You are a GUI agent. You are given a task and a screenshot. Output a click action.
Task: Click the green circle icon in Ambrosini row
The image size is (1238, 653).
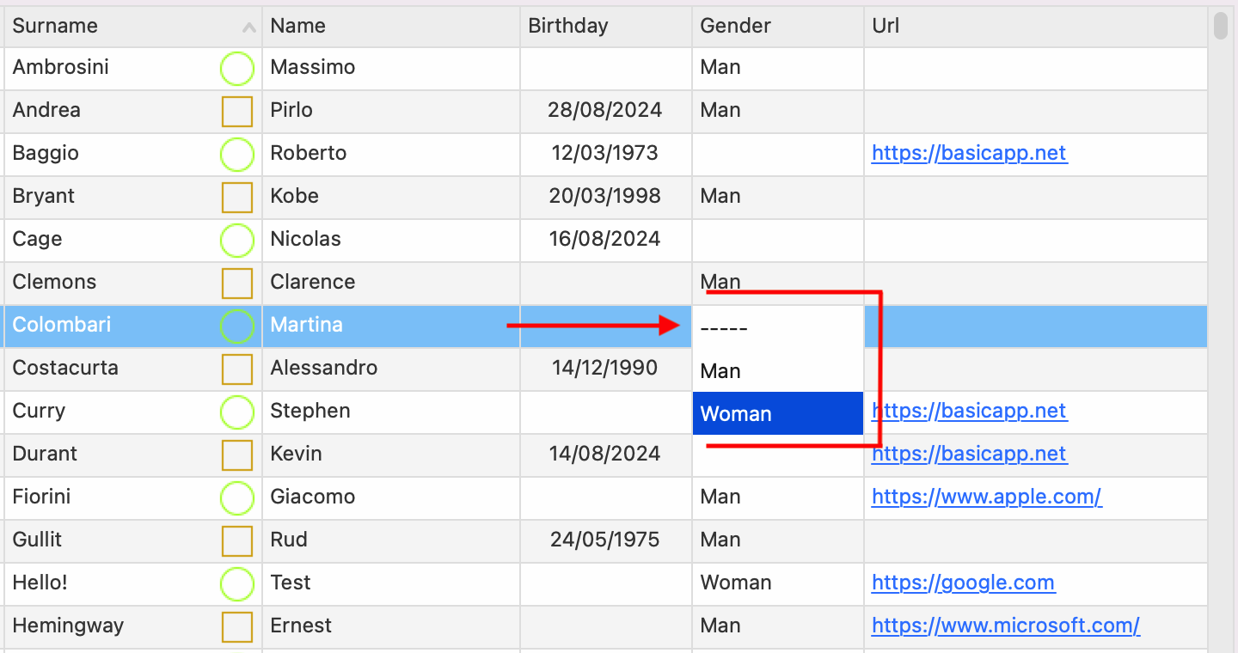[237, 69]
